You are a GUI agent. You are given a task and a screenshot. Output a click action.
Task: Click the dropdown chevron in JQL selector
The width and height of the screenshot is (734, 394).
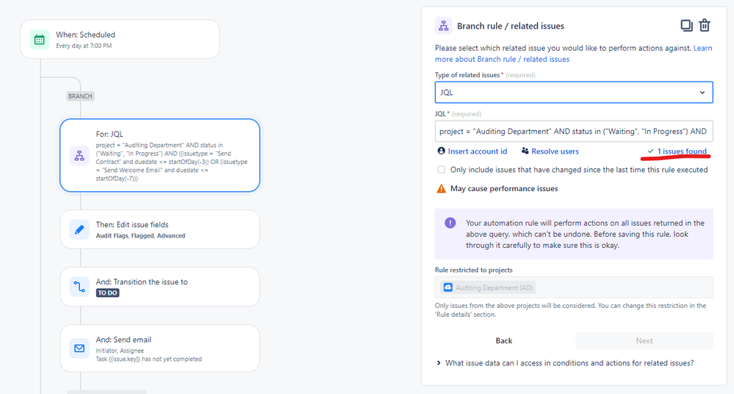[x=702, y=93]
